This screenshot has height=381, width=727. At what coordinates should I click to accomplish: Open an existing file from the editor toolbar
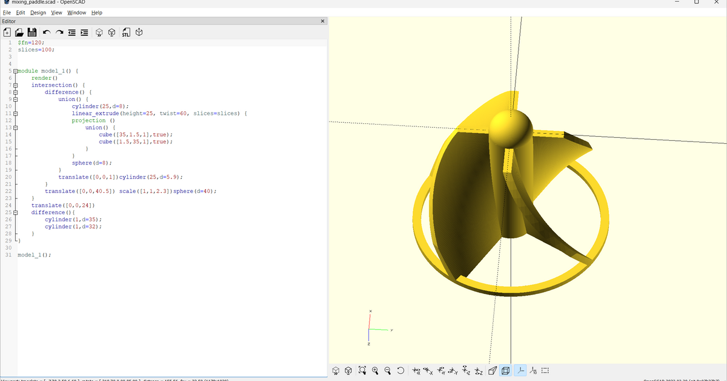(19, 32)
